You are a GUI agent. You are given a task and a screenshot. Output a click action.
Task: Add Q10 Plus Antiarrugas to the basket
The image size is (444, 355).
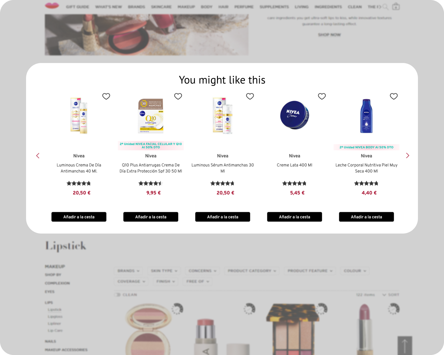tap(151, 217)
